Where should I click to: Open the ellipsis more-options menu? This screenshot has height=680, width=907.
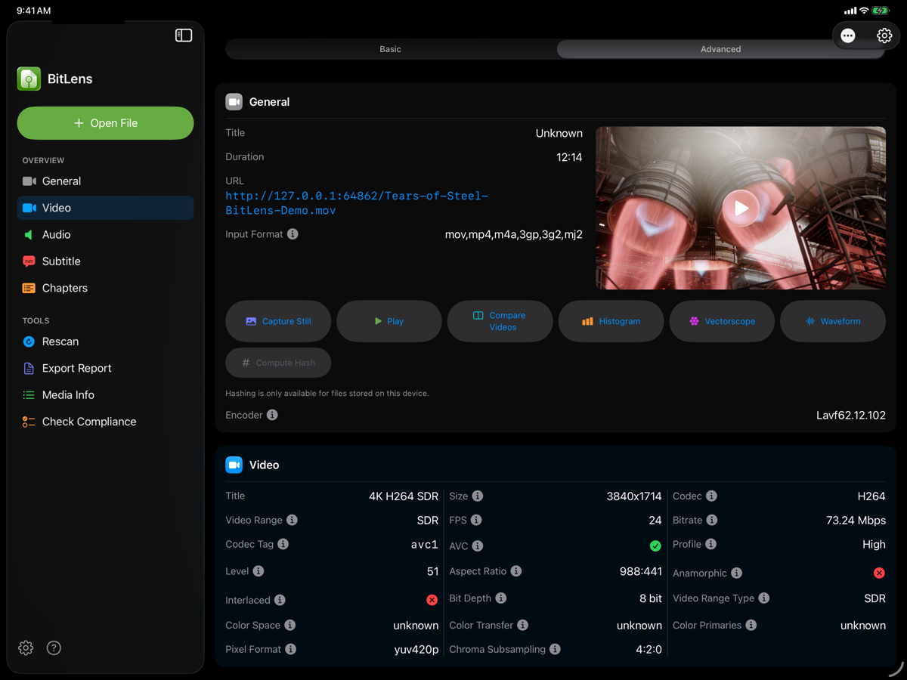(x=848, y=36)
